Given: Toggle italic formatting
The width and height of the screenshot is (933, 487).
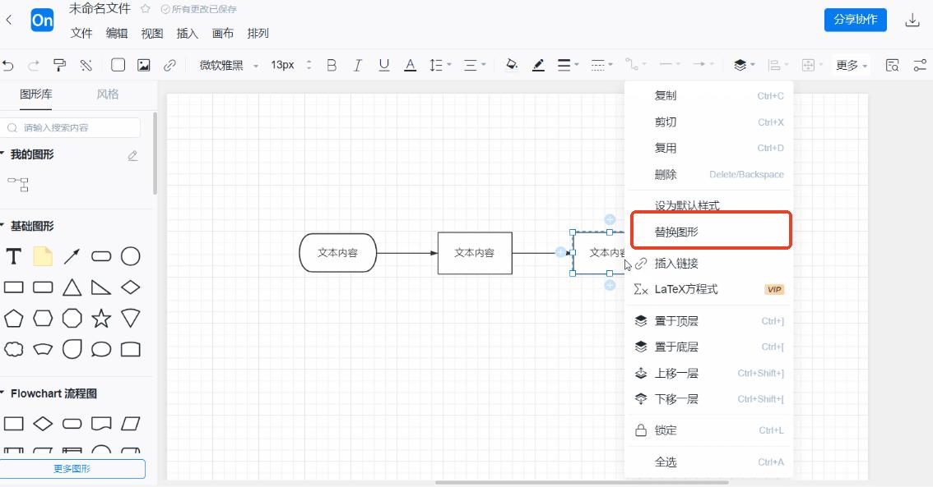Looking at the screenshot, I should coord(357,65).
